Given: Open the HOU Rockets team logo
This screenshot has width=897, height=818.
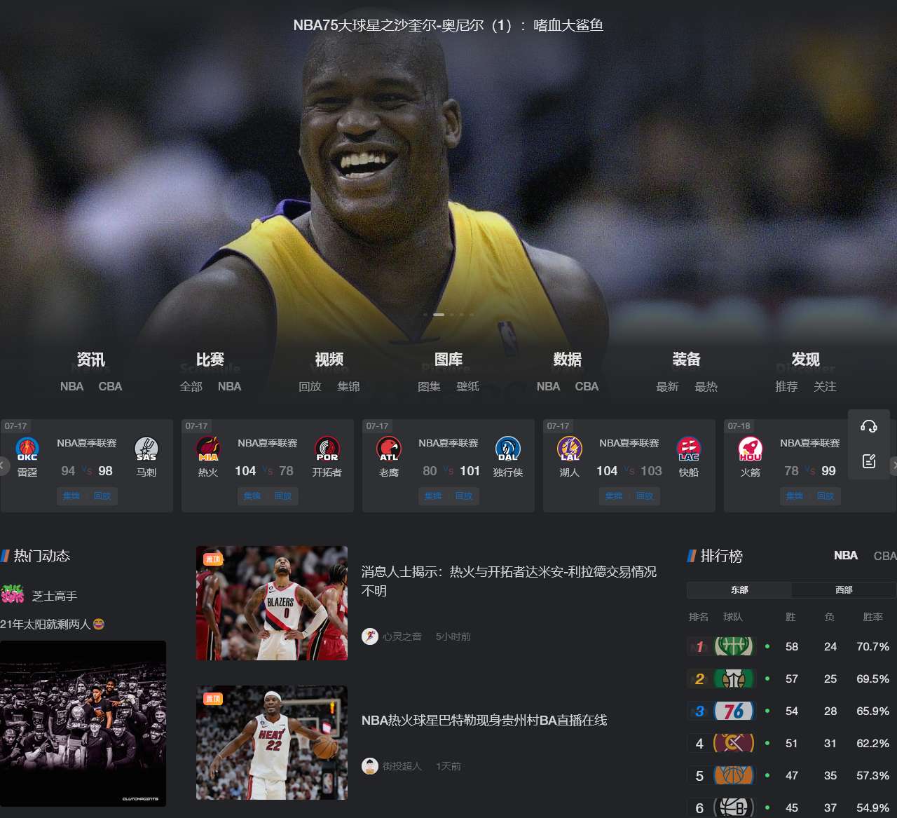Looking at the screenshot, I should (751, 449).
